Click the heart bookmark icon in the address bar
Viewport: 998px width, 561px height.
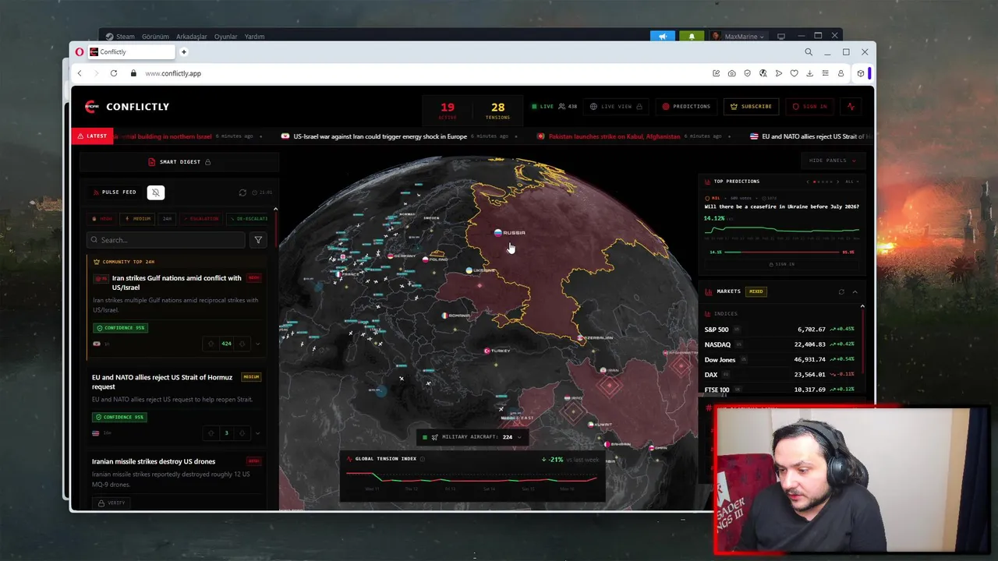click(794, 73)
